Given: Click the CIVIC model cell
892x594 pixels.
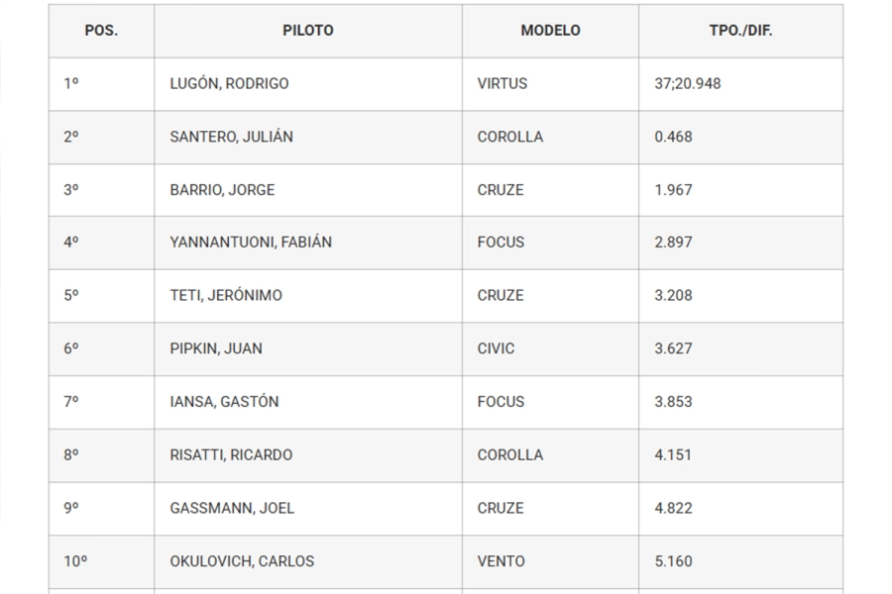Looking at the screenshot, I should 496,349.
